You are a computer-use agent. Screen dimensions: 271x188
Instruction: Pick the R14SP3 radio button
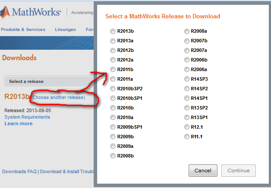(187, 79)
